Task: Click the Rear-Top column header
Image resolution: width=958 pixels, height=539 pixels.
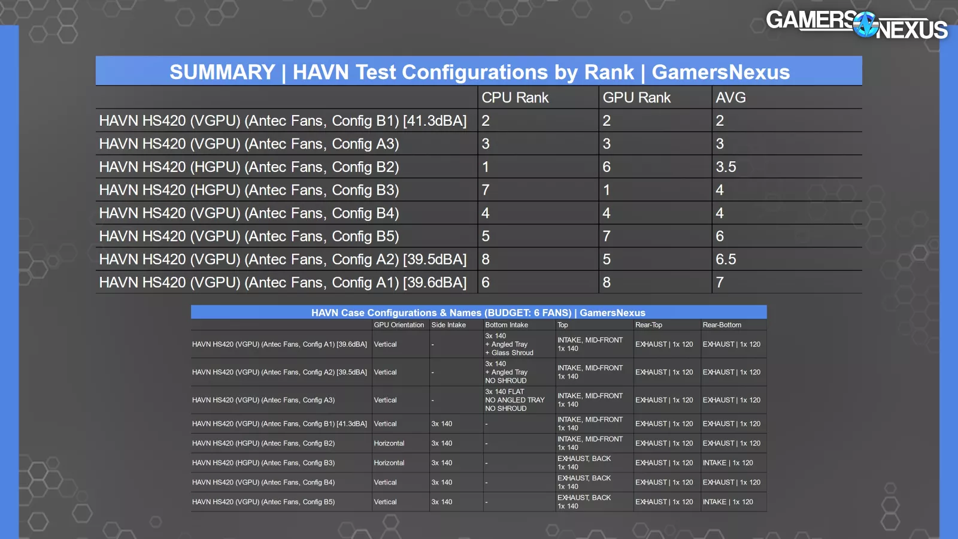Action: click(648, 325)
